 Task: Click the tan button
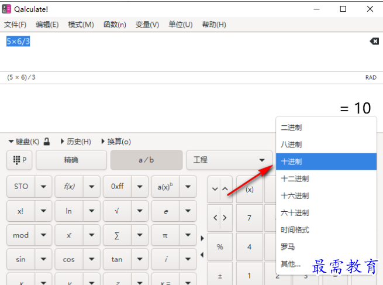tap(118, 259)
